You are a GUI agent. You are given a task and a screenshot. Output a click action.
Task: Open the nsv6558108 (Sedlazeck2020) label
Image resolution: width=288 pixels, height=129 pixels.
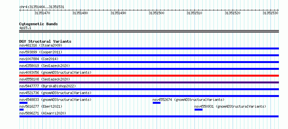pyautogui.click(x=45, y=79)
